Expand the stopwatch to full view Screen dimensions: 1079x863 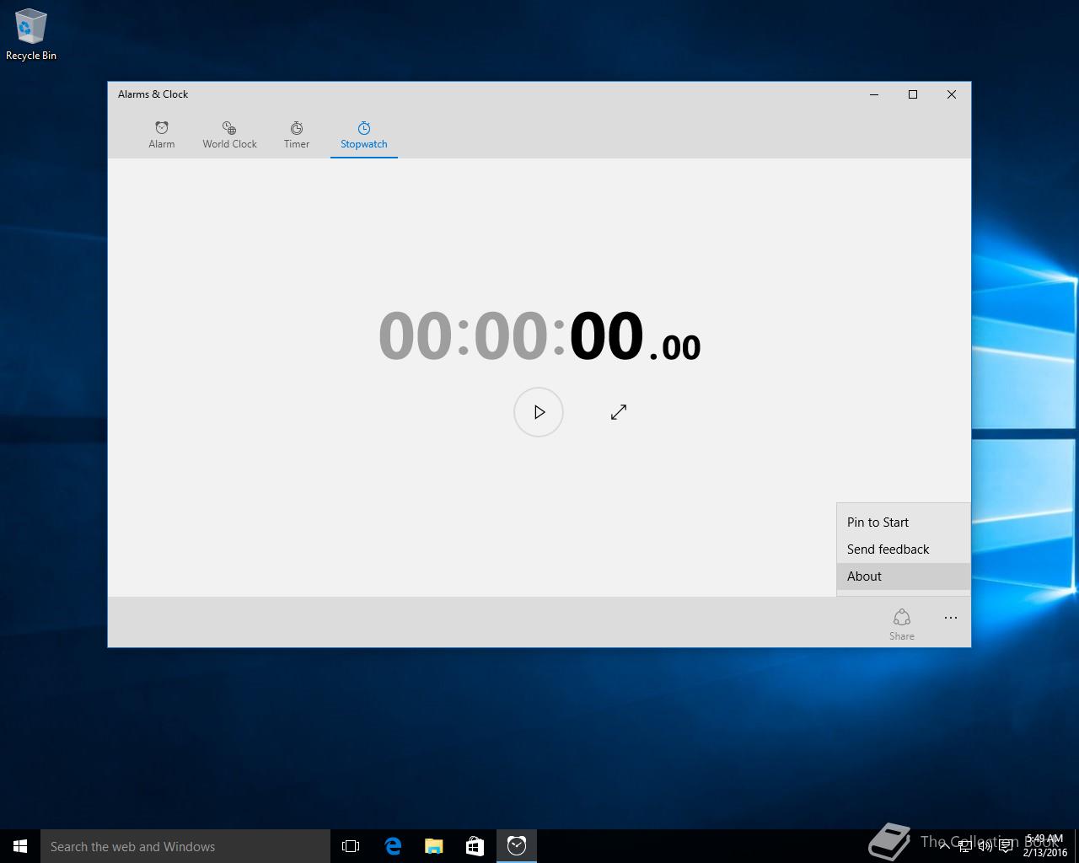[x=619, y=412]
